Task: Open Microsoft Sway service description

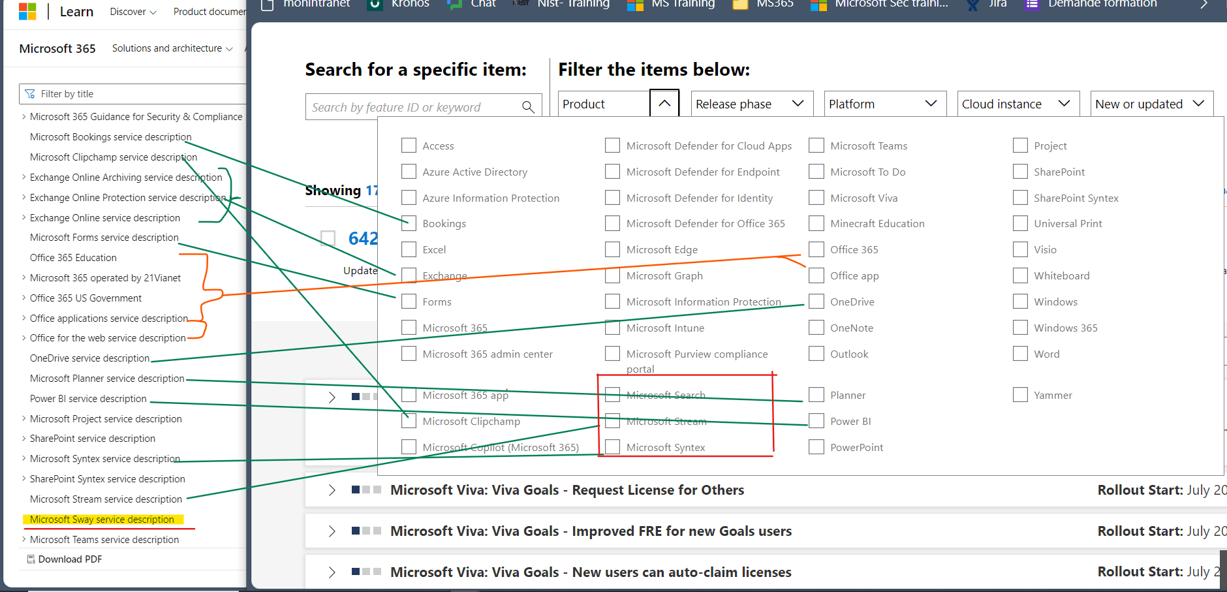Action: point(102,520)
